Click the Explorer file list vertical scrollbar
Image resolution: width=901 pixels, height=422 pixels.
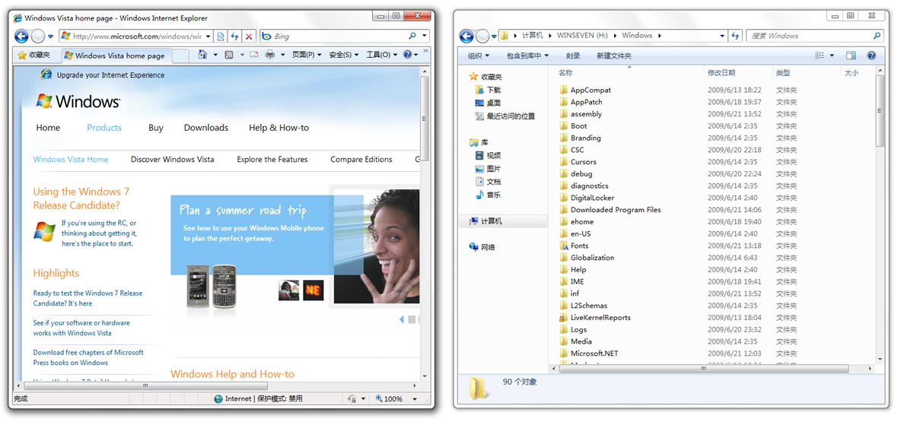880,111
